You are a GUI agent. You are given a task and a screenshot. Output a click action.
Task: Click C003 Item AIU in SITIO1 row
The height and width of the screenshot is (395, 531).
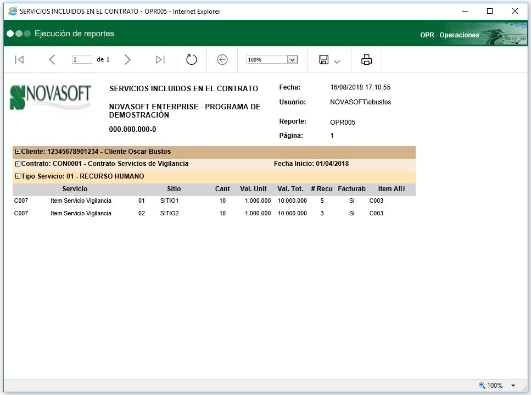(x=376, y=201)
